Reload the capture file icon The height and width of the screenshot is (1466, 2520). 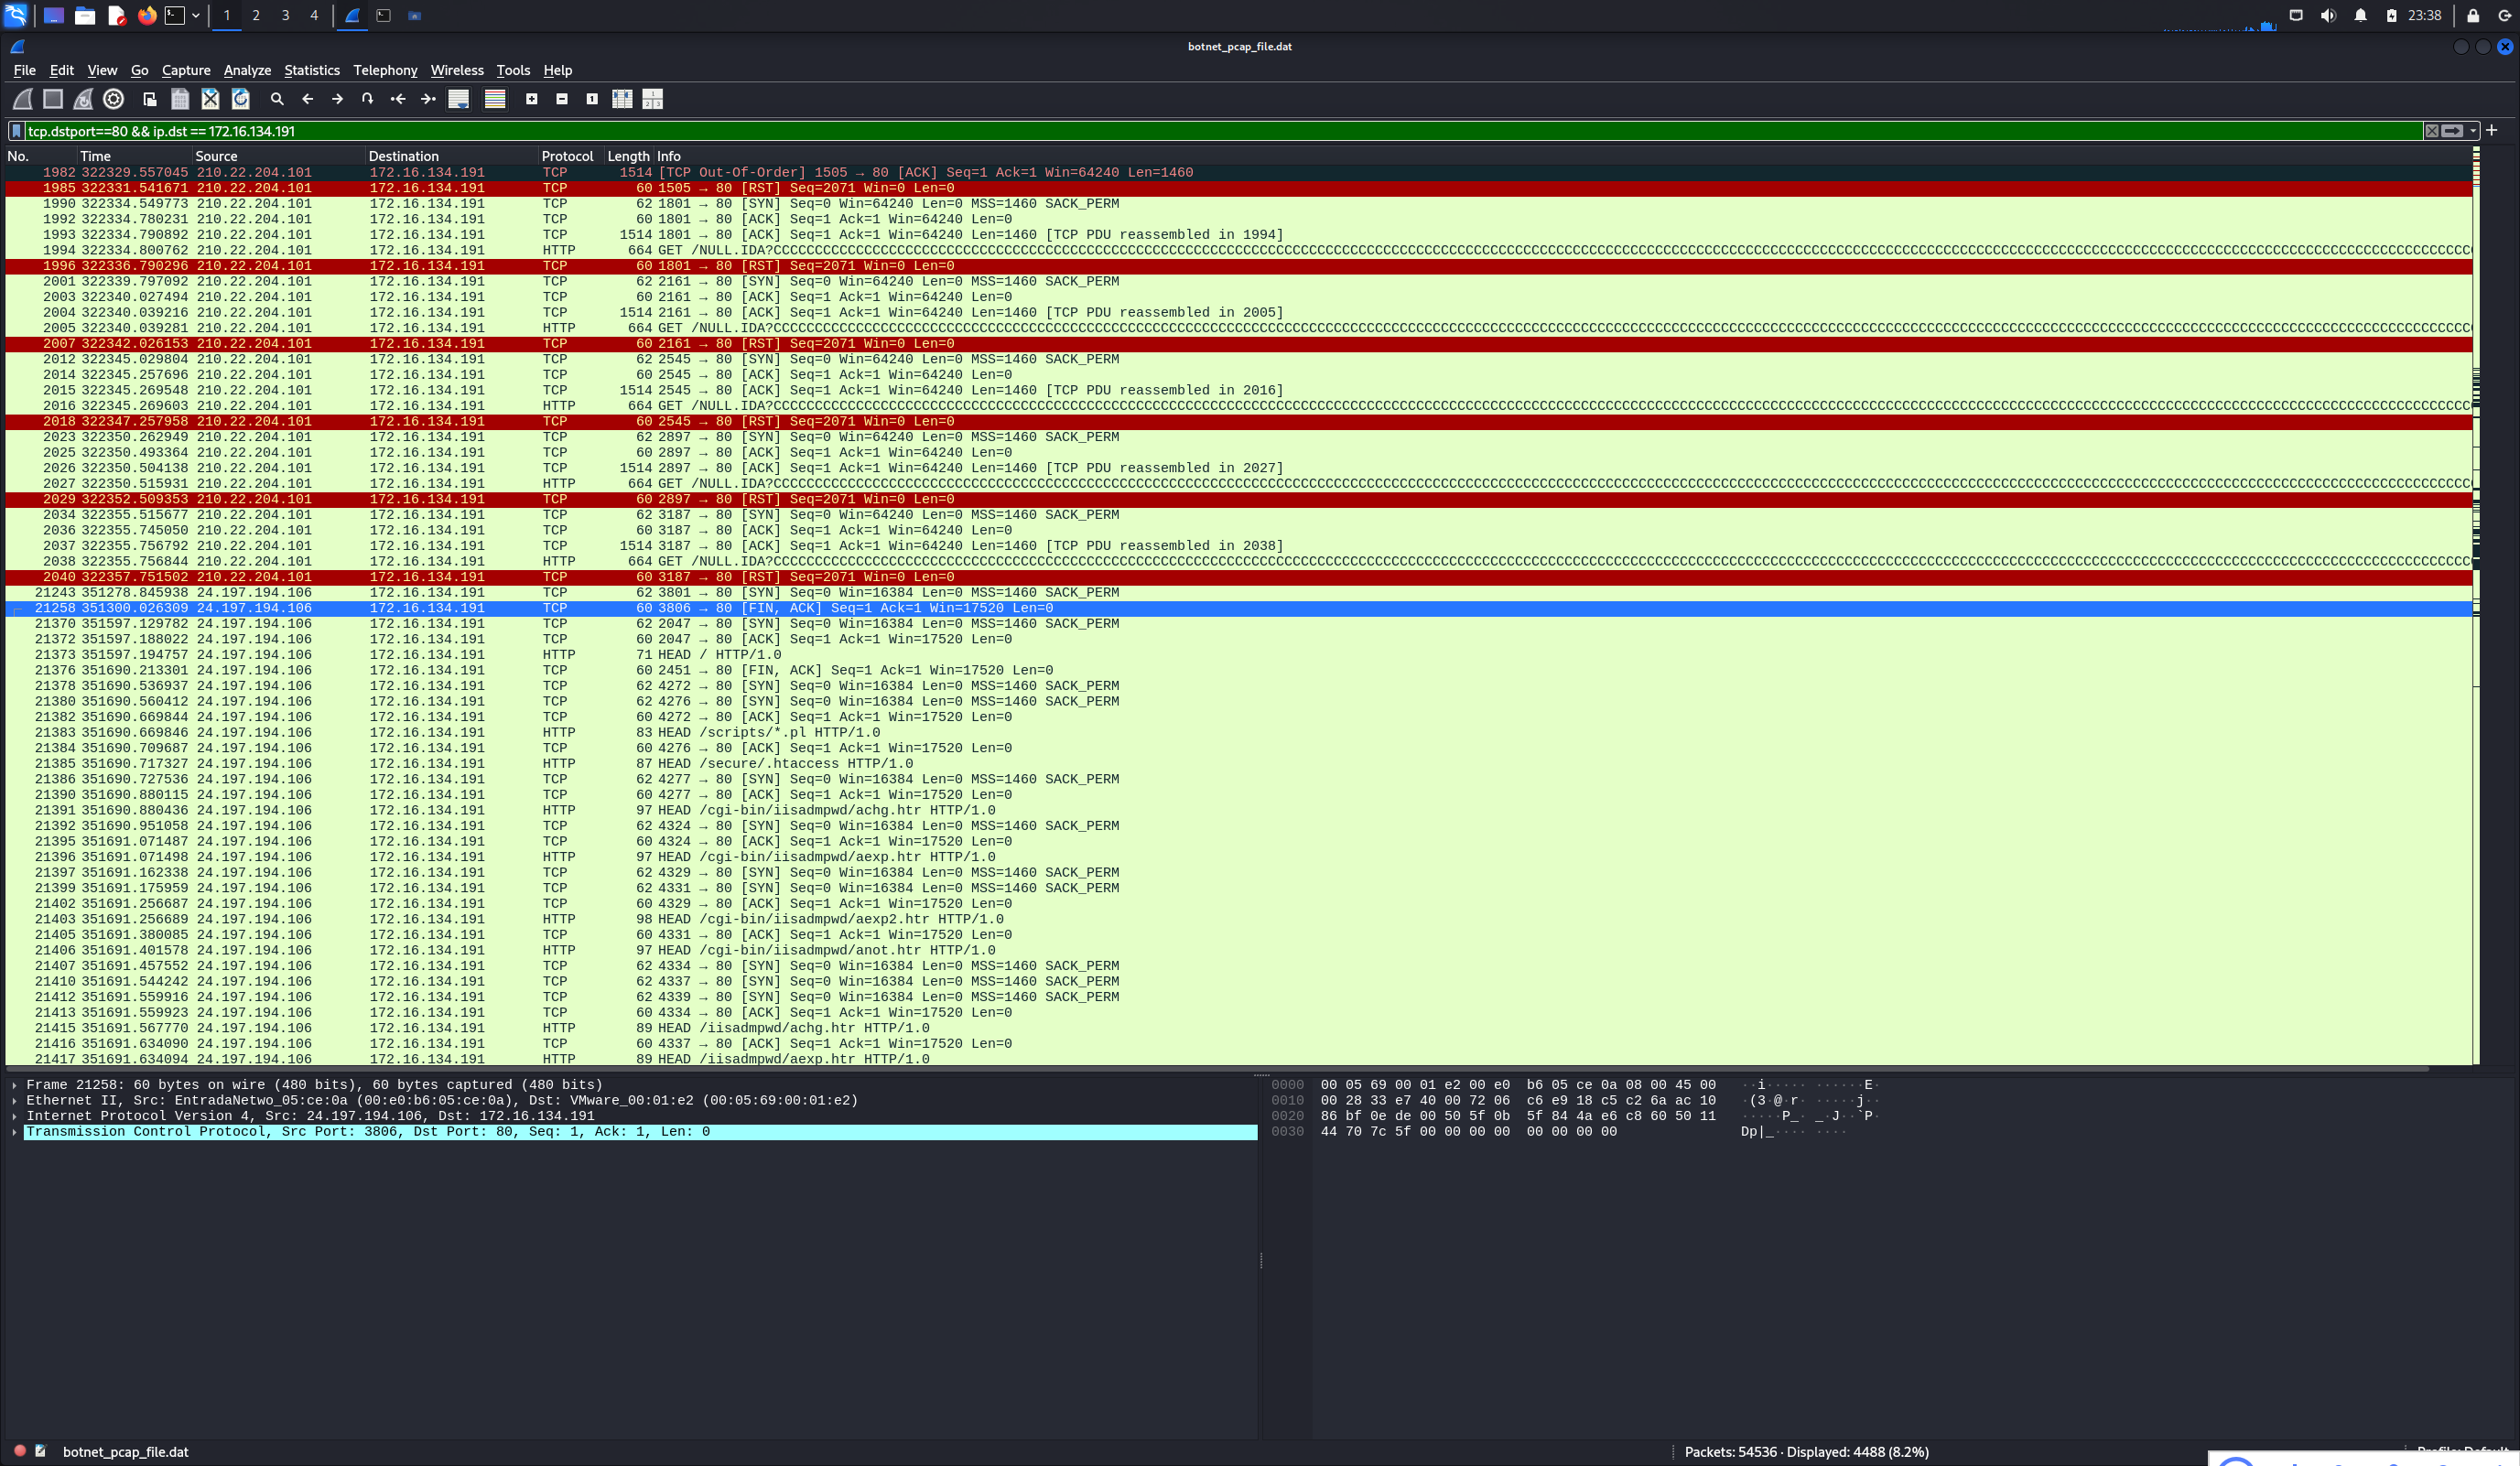pos(240,98)
